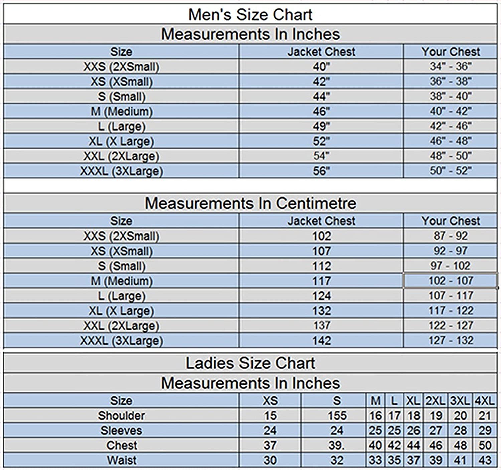Image resolution: width=501 pixels, height=470 pixels.
Task: Click the "Men's Size Chart" title cell
Action: click(x=250, y=15)
